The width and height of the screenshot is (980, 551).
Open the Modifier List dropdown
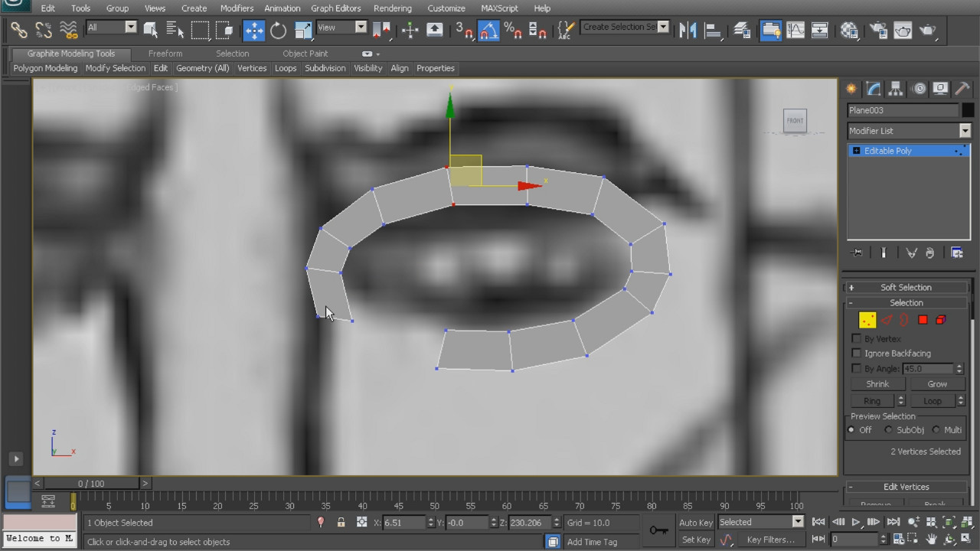pyautogui.click(x=909, y=131)
